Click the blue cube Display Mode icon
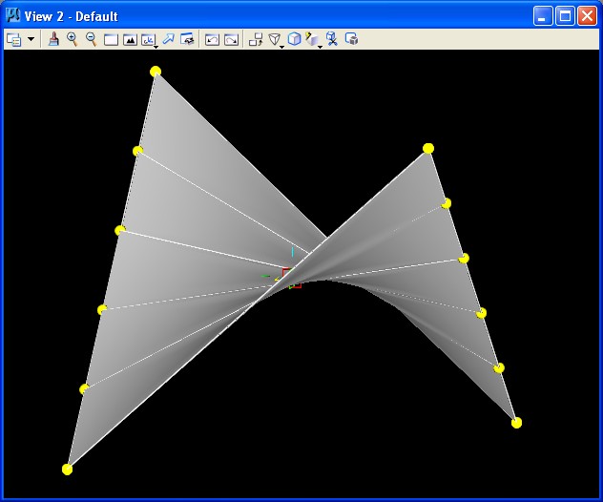 click(x=294, y=39)
